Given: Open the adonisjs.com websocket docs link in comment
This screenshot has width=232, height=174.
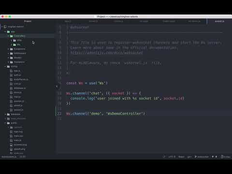Looking at the screenshot, I should (106, 53).
